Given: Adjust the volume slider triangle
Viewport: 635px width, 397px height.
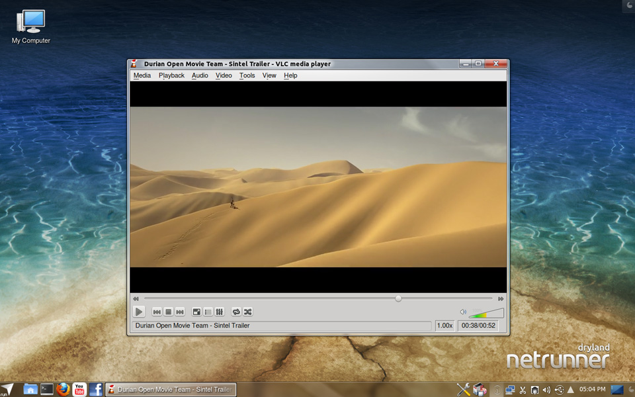Looking at the screenshot, I should point(487,313).
